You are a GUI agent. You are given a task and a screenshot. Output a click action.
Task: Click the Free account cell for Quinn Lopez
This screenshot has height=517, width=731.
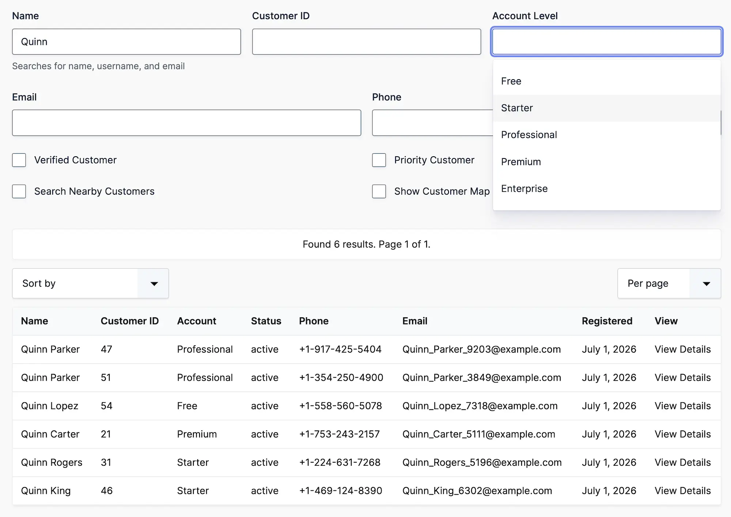[187, 406]
